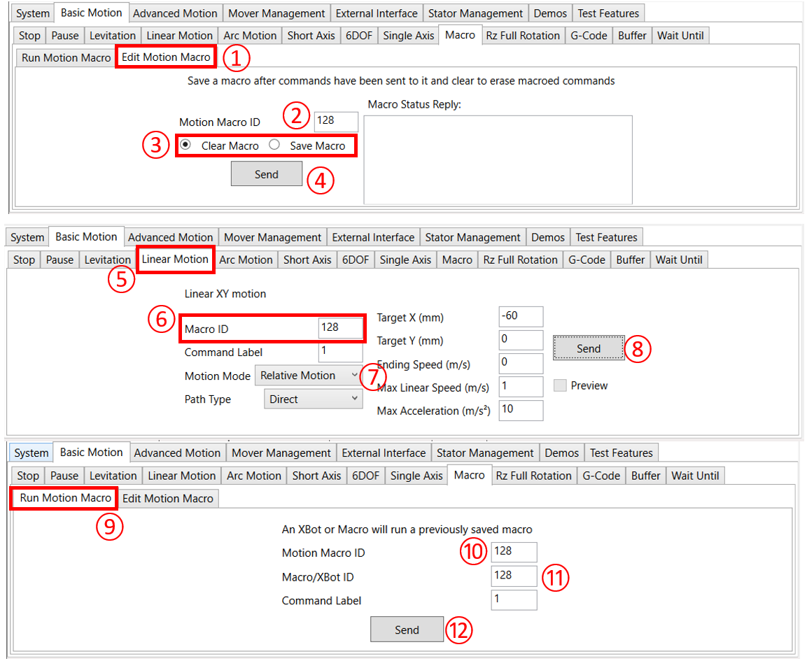The image size is (807, 661).
Task: Click the Target X (mm) input field
Action: [521, 316]
